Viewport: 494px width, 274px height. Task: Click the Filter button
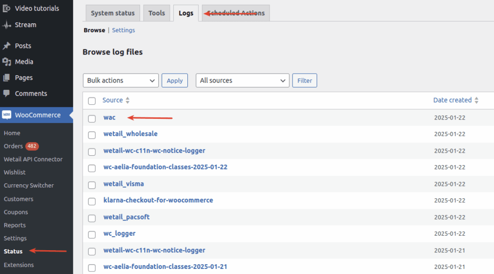coord(304,80)
